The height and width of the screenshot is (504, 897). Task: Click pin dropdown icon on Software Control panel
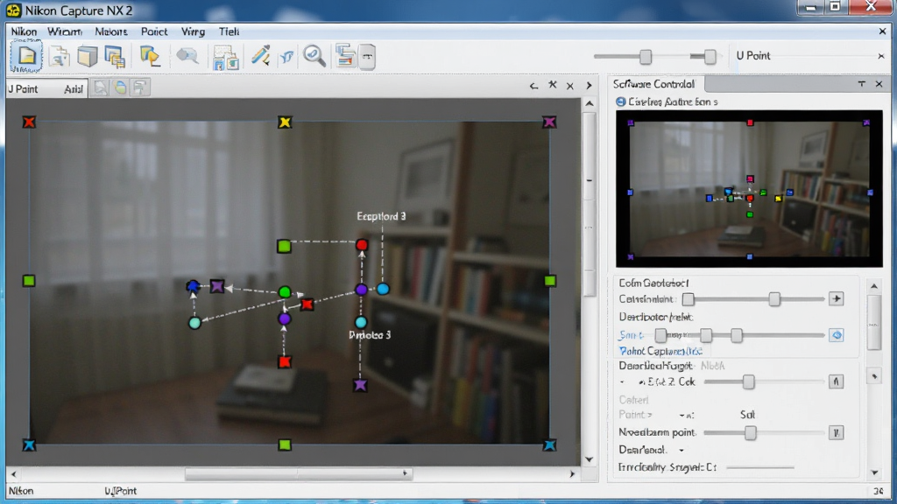point(862,84)
